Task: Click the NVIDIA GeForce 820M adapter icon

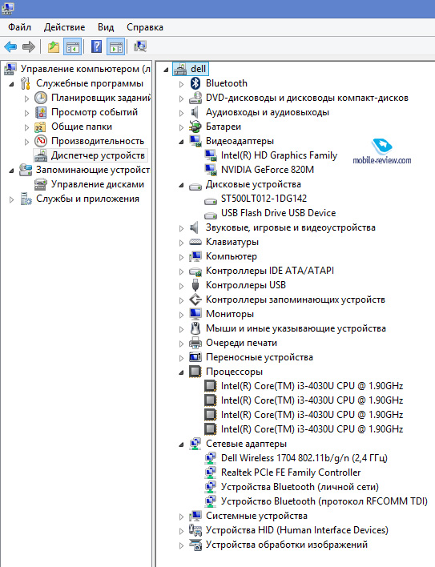Action: coord(211,170)
